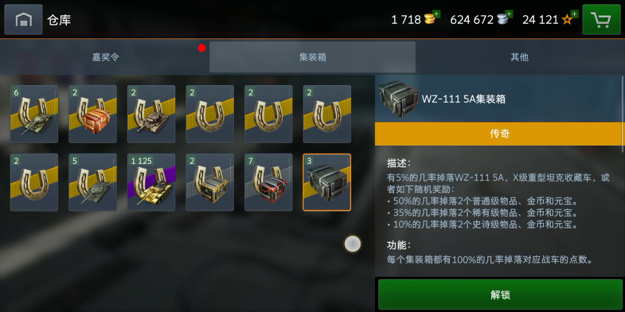
Task: Switch to the 其他 tab
Action: pos(520,57)
